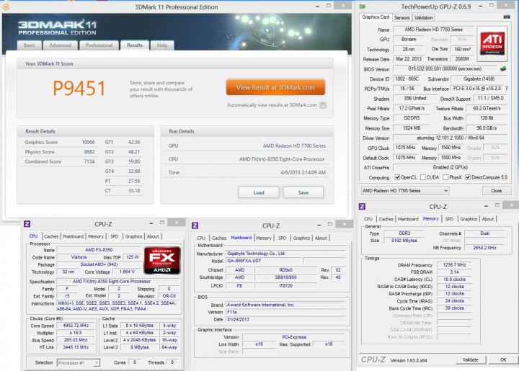519x371 pixels.
Task: Open Graphics tab in CPU-Z CPU window
Action: [x=133, y=236]
